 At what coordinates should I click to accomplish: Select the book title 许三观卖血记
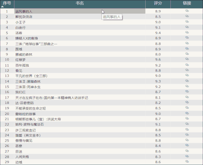(25, 130)
